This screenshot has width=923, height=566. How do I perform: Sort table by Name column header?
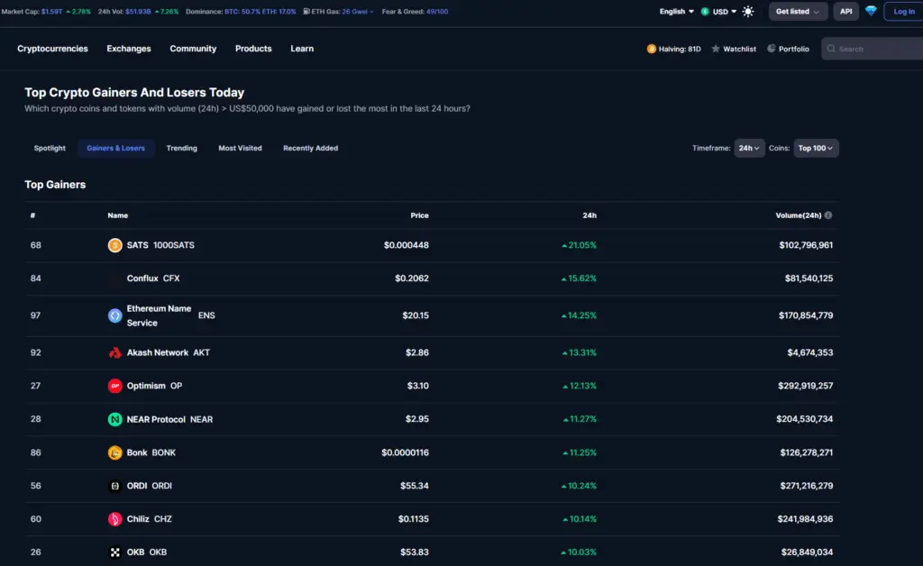click(118, 215)
